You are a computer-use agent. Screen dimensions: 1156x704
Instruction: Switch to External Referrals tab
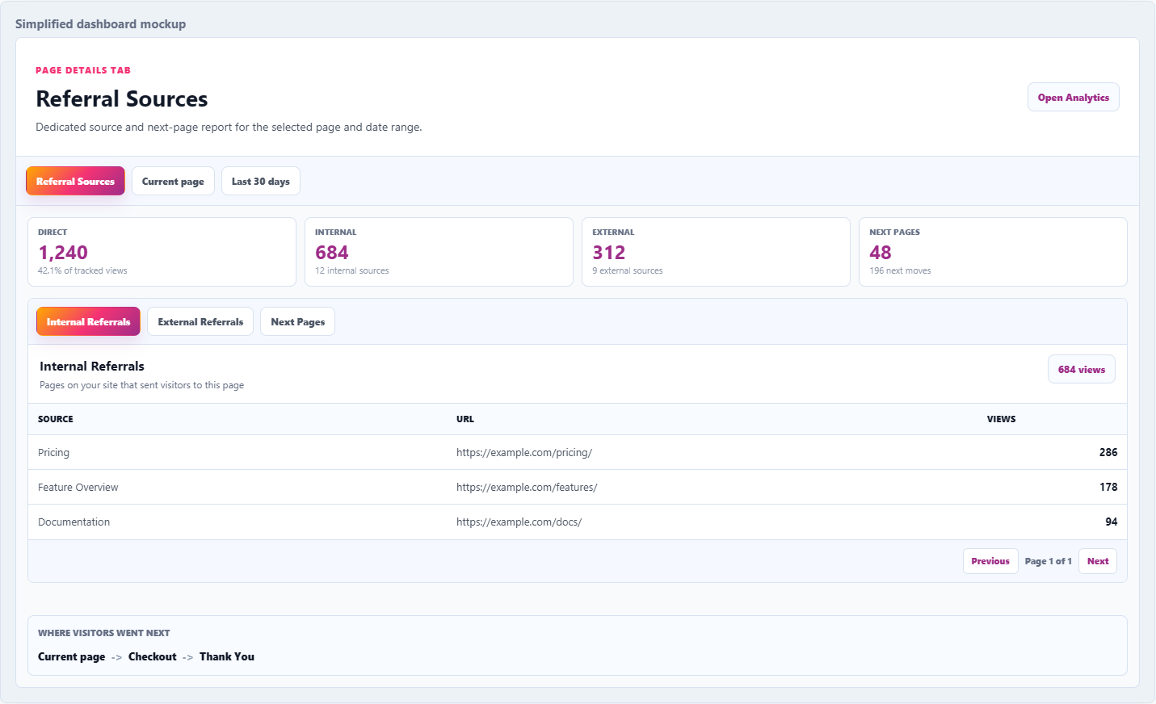click(200, 321)
